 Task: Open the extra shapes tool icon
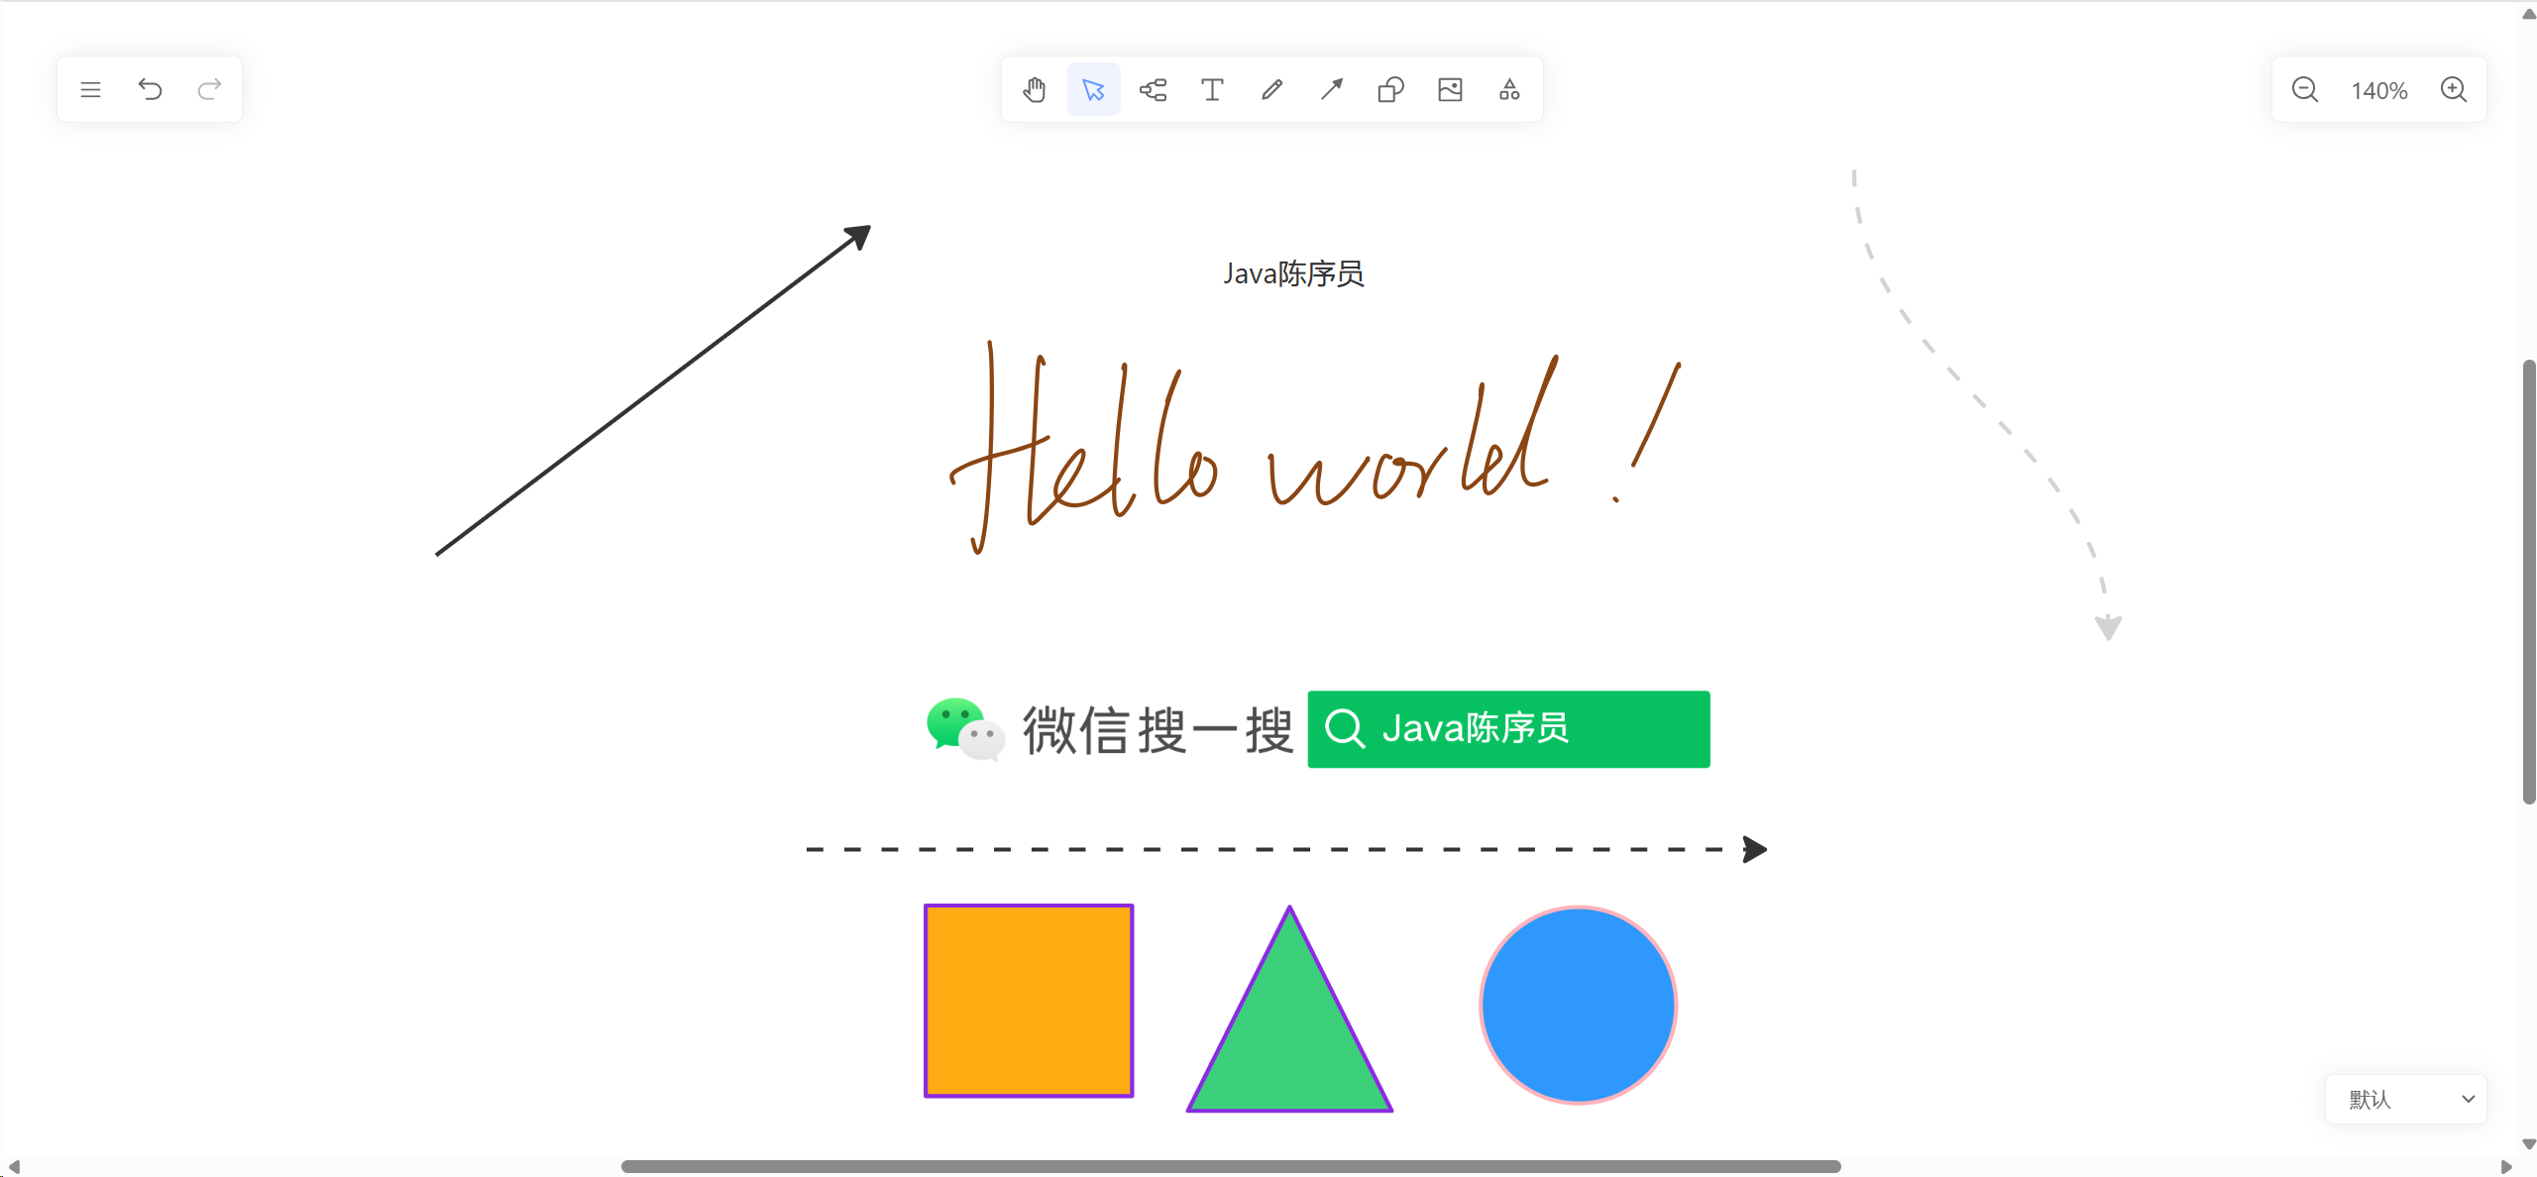click(x=1509, y=90)
